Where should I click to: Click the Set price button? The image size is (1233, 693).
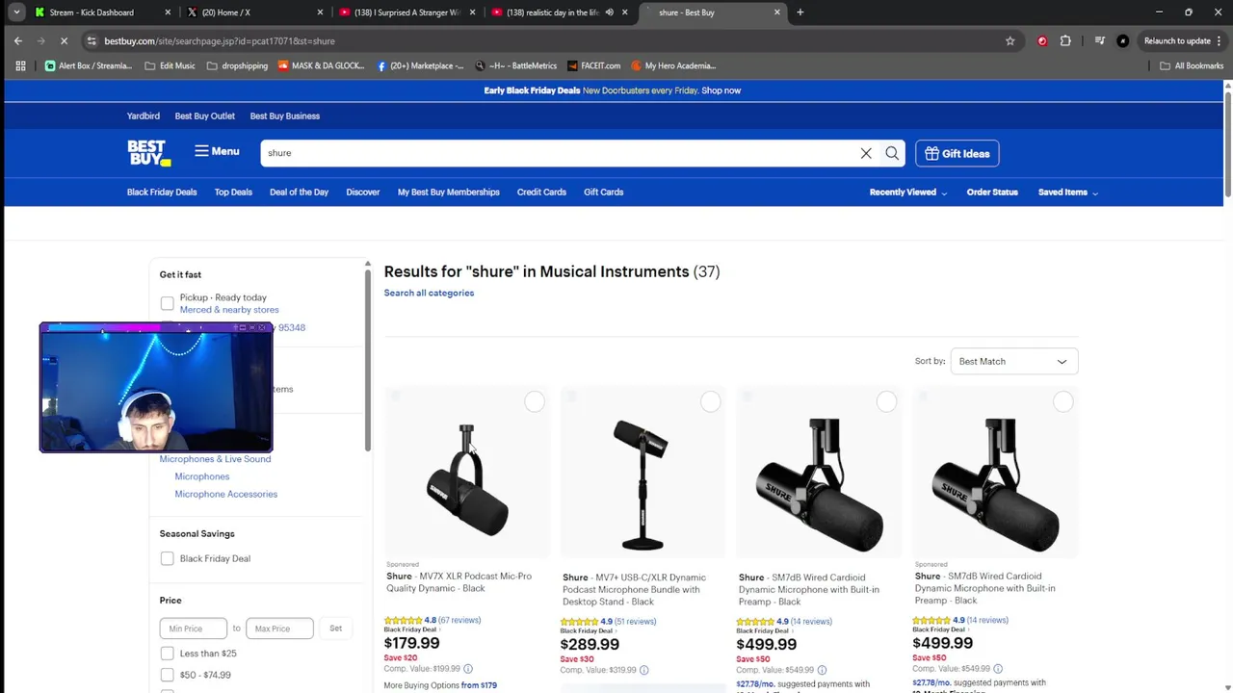pos(335,629)
